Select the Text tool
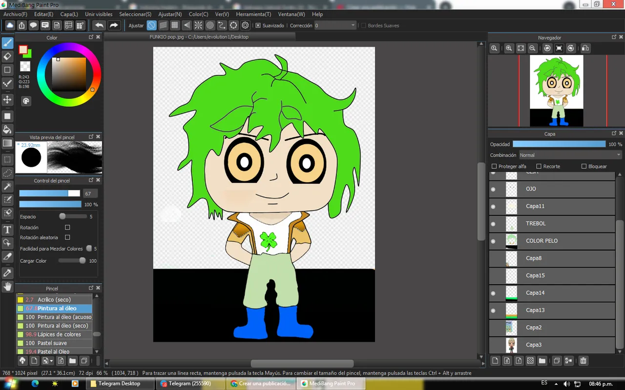 click(7, 230)
